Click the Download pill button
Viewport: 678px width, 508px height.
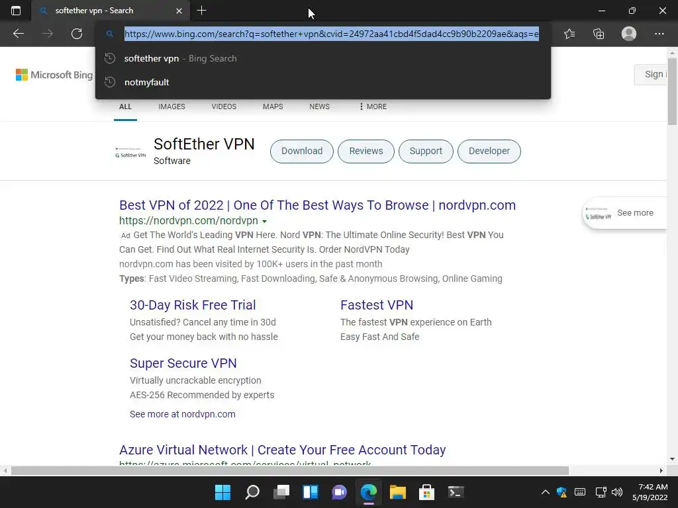[302, 151]
